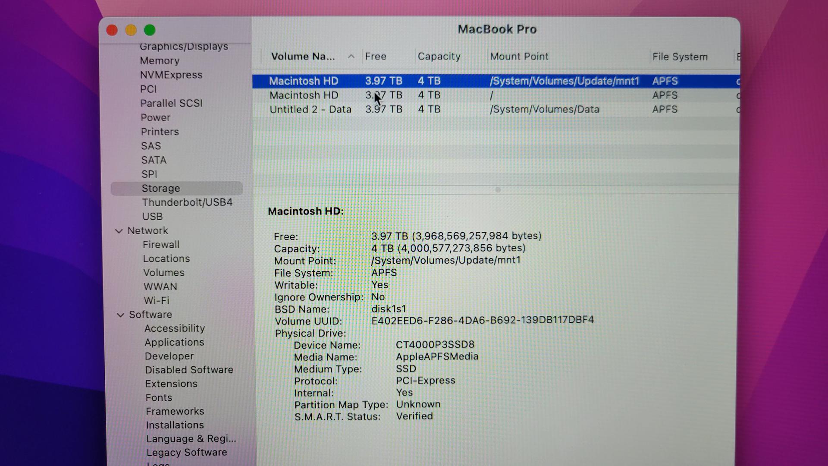The height and width of the screenshot is (466, 828).
Task: Sort by the Free column header
Action: pyautogui.click(x=375, y=57)
